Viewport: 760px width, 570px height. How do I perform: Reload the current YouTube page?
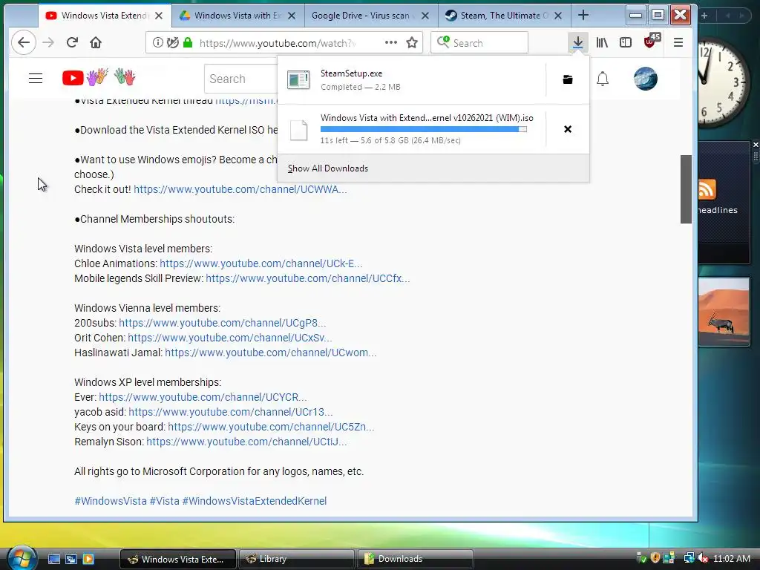[x=72, y=42]
